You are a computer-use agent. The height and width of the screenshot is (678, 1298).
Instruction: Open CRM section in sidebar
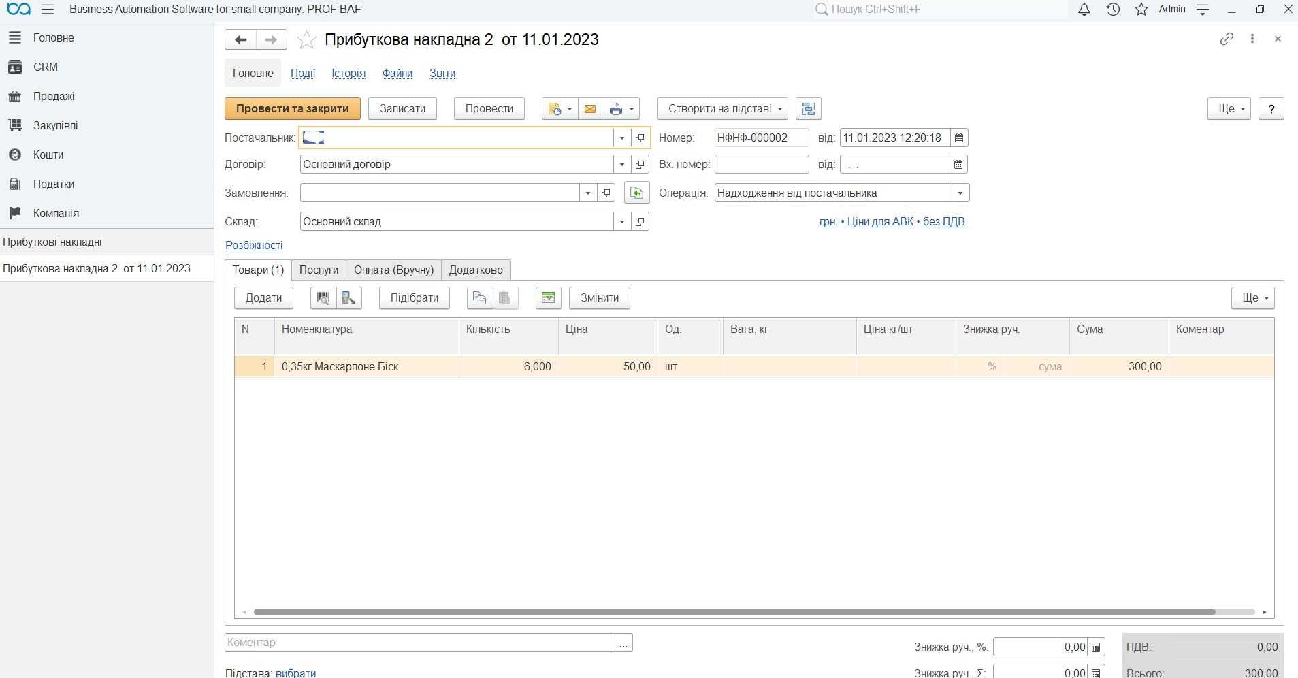(46, 67)
